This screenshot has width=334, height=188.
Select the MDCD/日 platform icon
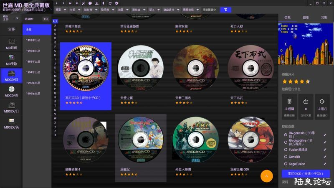[x=11, y=76]
